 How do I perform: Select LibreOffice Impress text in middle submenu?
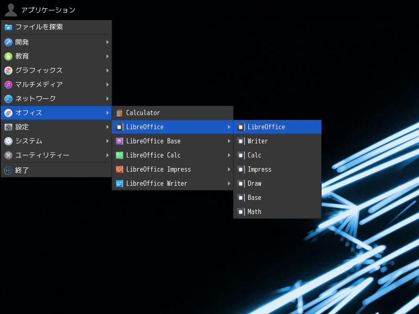[159, 170]
